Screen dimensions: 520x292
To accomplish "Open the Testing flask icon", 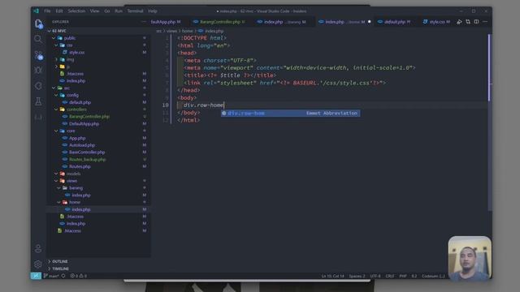I will (x=38, y=101).
